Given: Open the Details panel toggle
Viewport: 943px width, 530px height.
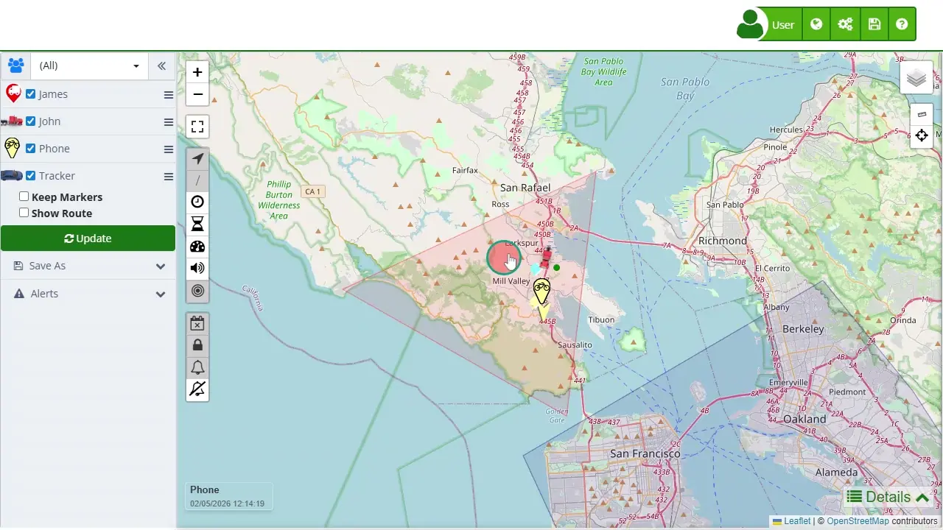Looking at the screenshot, I should pos(887,497).
